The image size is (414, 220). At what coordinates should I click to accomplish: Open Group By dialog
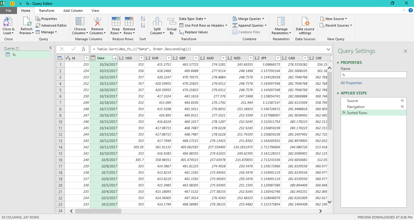172,26
